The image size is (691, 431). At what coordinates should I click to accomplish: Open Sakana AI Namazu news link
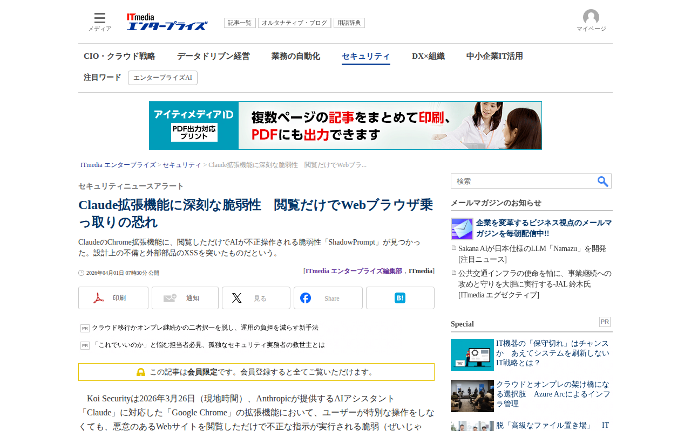pyautogui.click(x=532, y=254)
